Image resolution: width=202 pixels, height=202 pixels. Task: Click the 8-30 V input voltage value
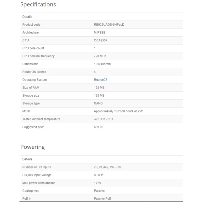98,175
